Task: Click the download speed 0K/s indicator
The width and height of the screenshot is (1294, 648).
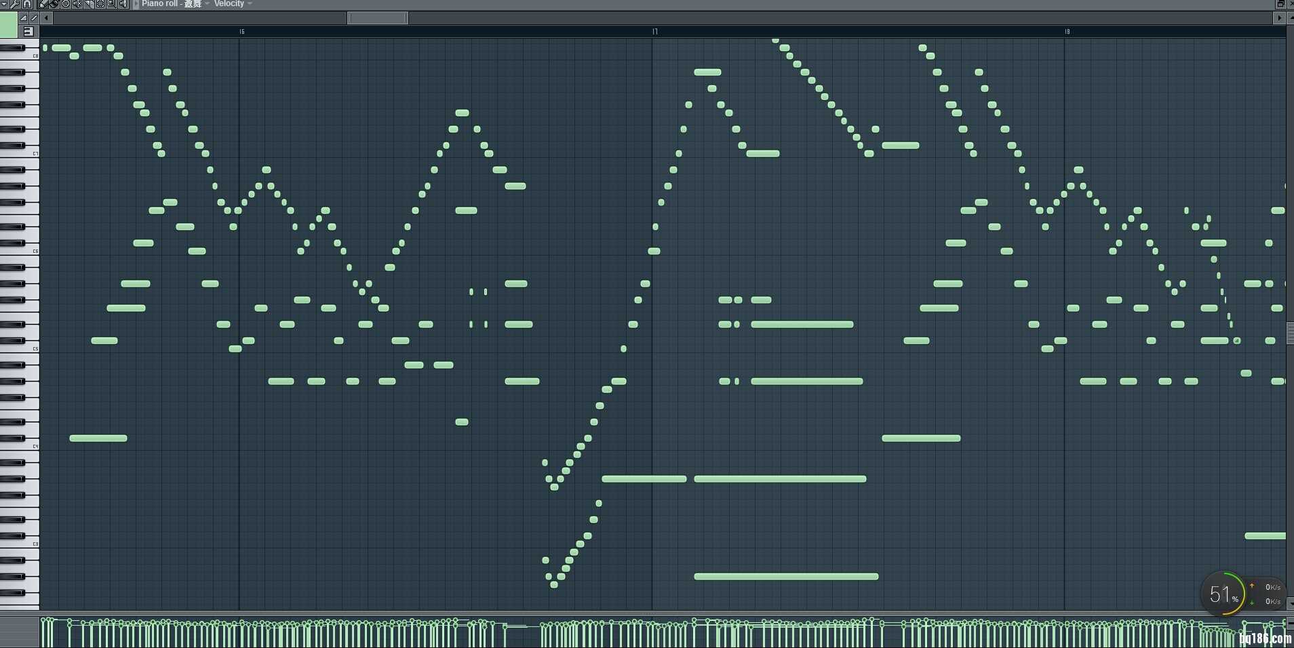Action: coord(1266,601)
